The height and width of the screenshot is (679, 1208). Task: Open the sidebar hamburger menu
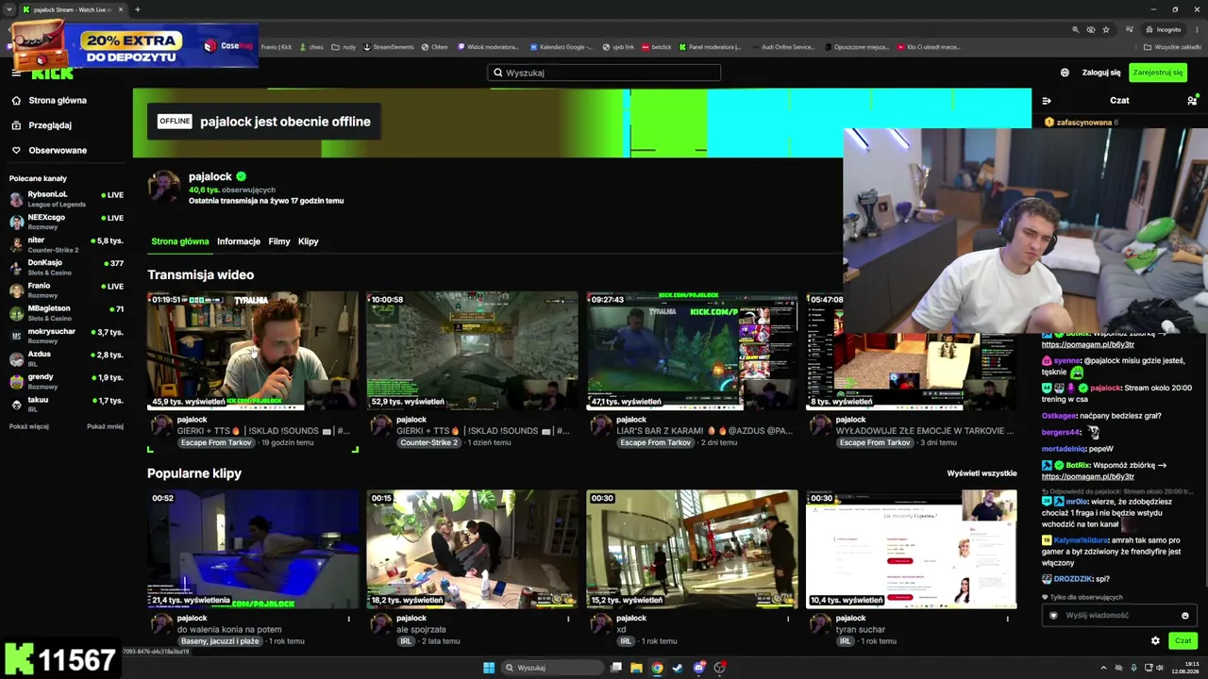(x=16, y=73)
